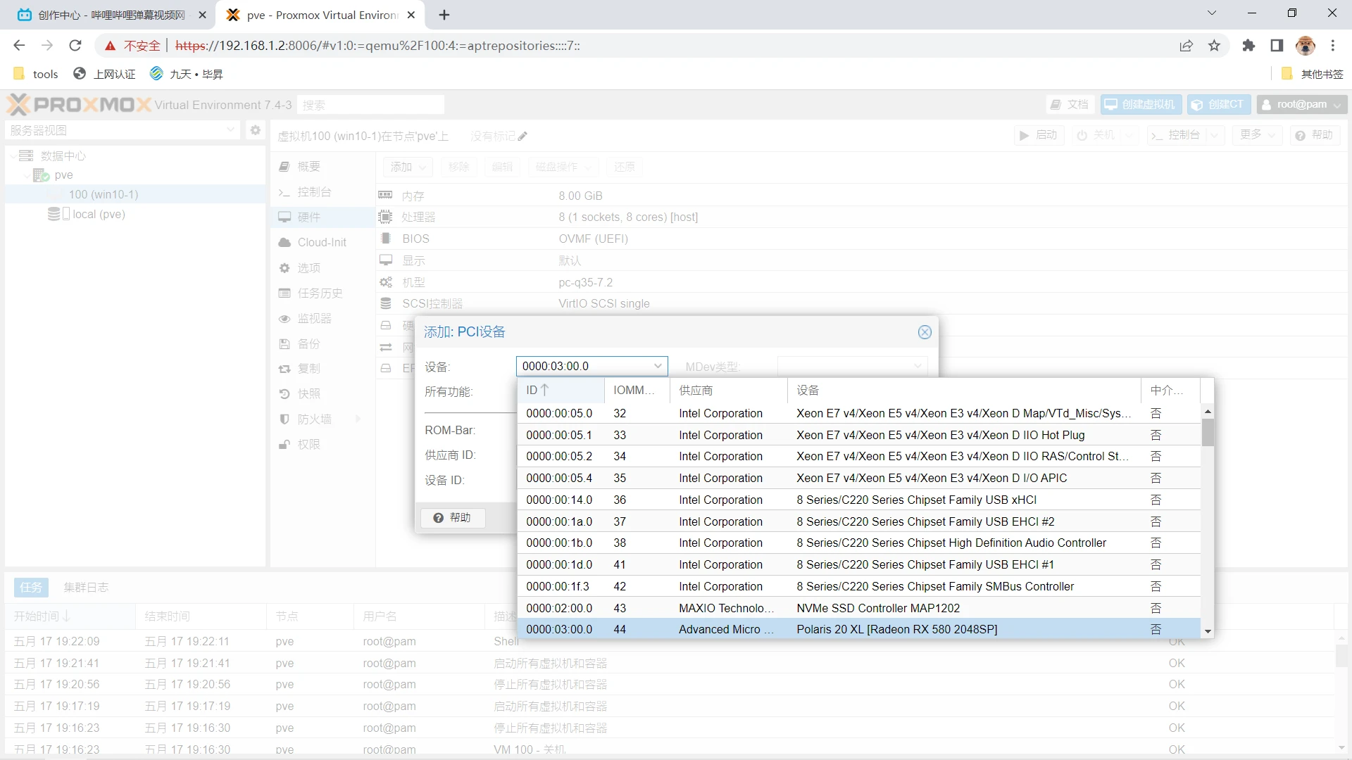Click the IOMMU group column header

pos(636,390)
